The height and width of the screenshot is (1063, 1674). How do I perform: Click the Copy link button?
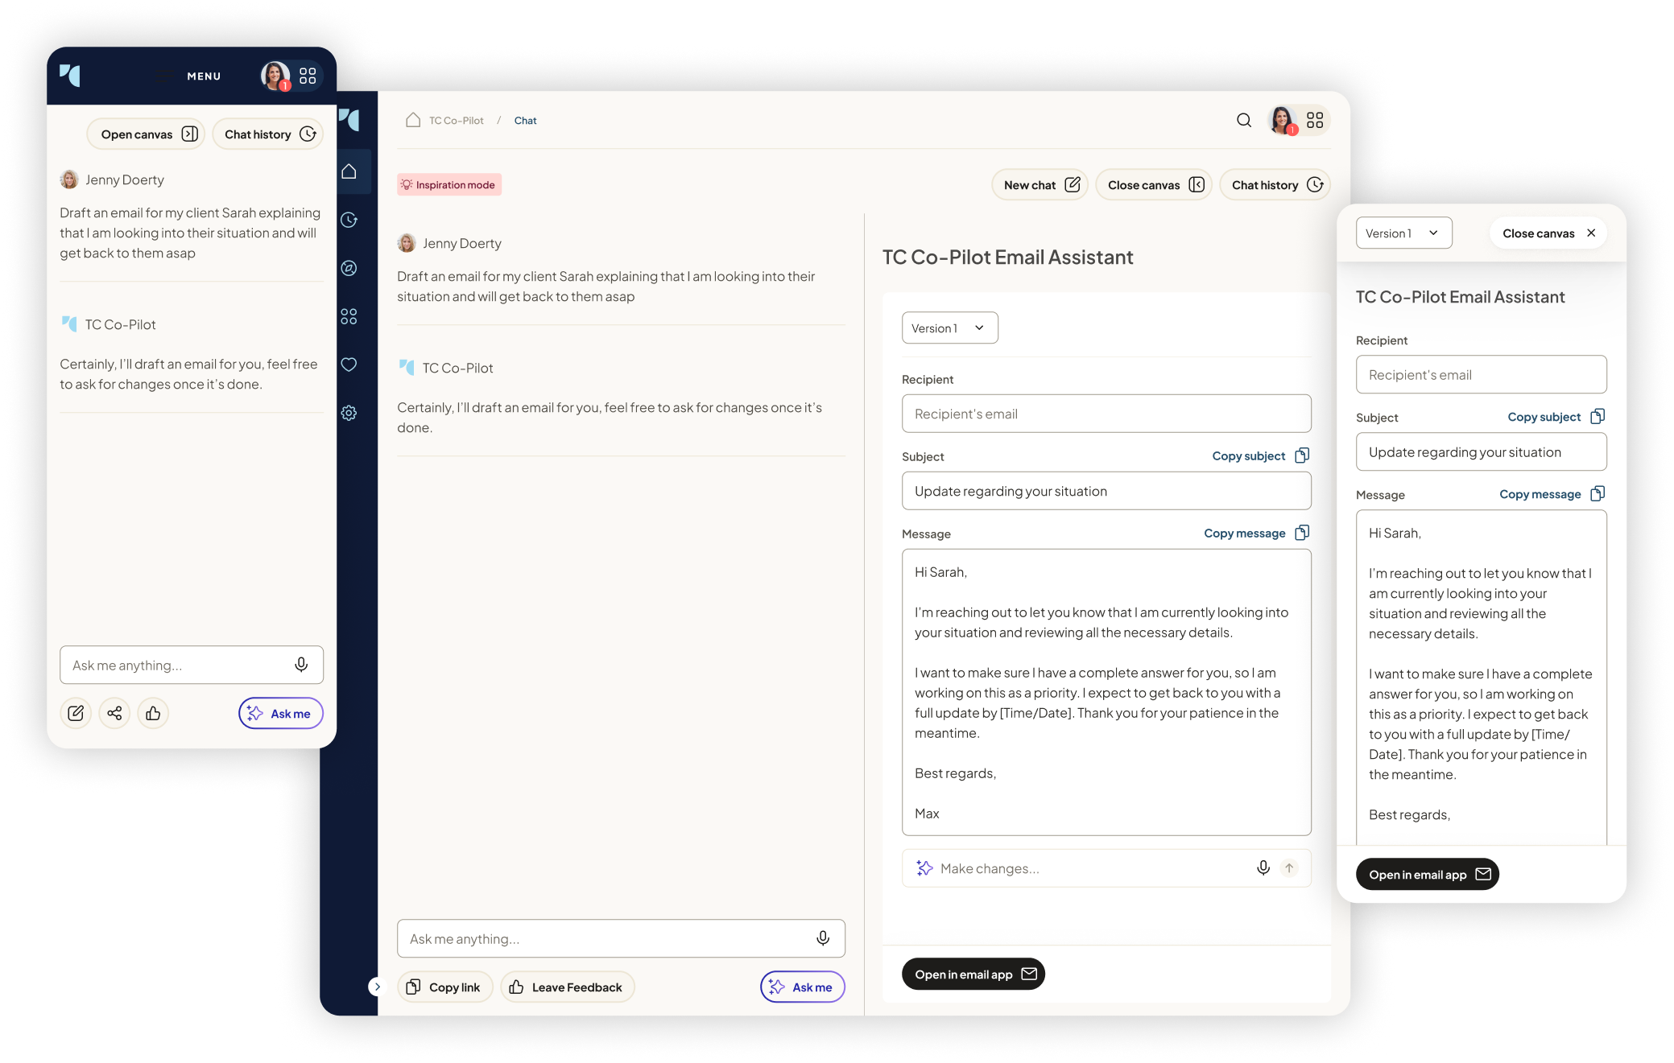[445, 987]
